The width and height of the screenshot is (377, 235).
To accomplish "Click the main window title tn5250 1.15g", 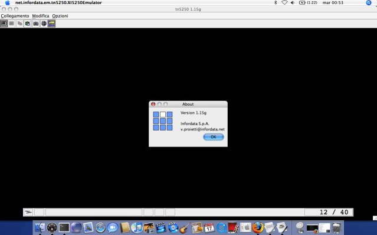I will click(x=188, y=9).
